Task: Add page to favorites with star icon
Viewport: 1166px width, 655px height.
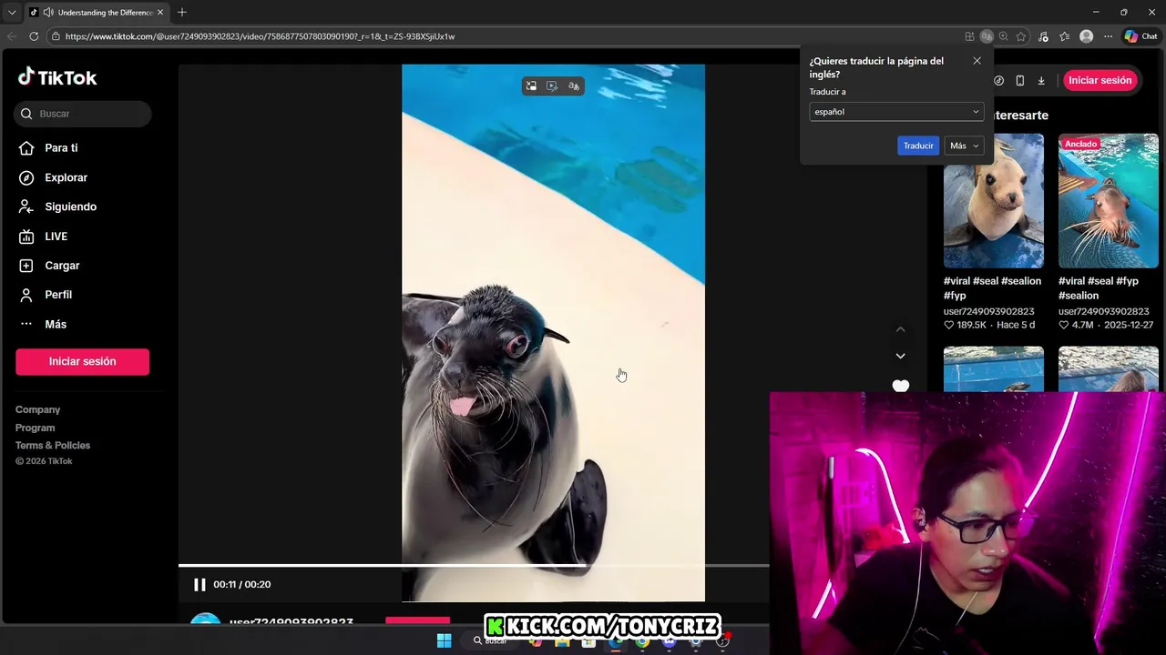Action: tap(1021, 36)
